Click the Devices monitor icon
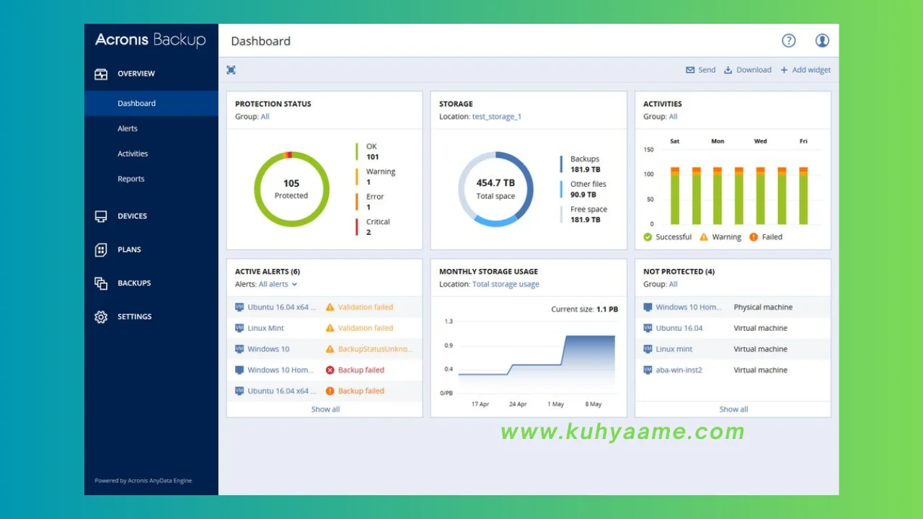 point(101,216)
